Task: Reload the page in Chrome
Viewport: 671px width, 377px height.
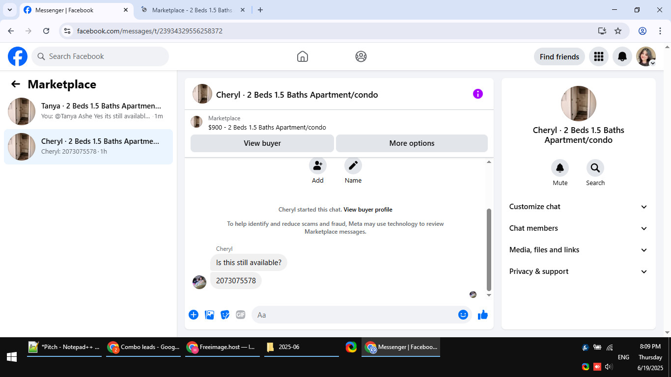Action: [x=46, y=31]
